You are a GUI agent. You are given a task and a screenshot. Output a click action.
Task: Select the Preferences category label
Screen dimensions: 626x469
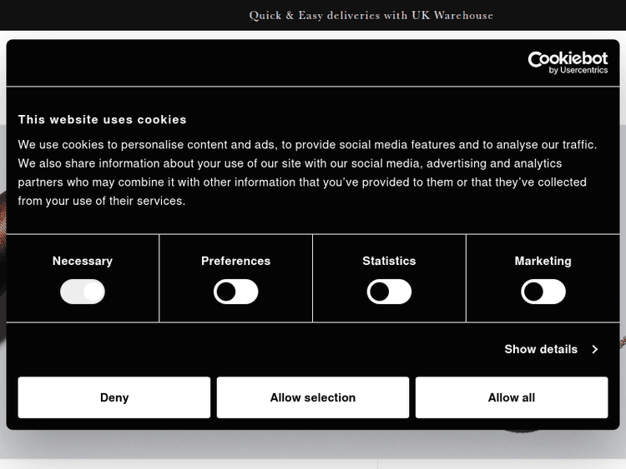[x=236, y=261]
